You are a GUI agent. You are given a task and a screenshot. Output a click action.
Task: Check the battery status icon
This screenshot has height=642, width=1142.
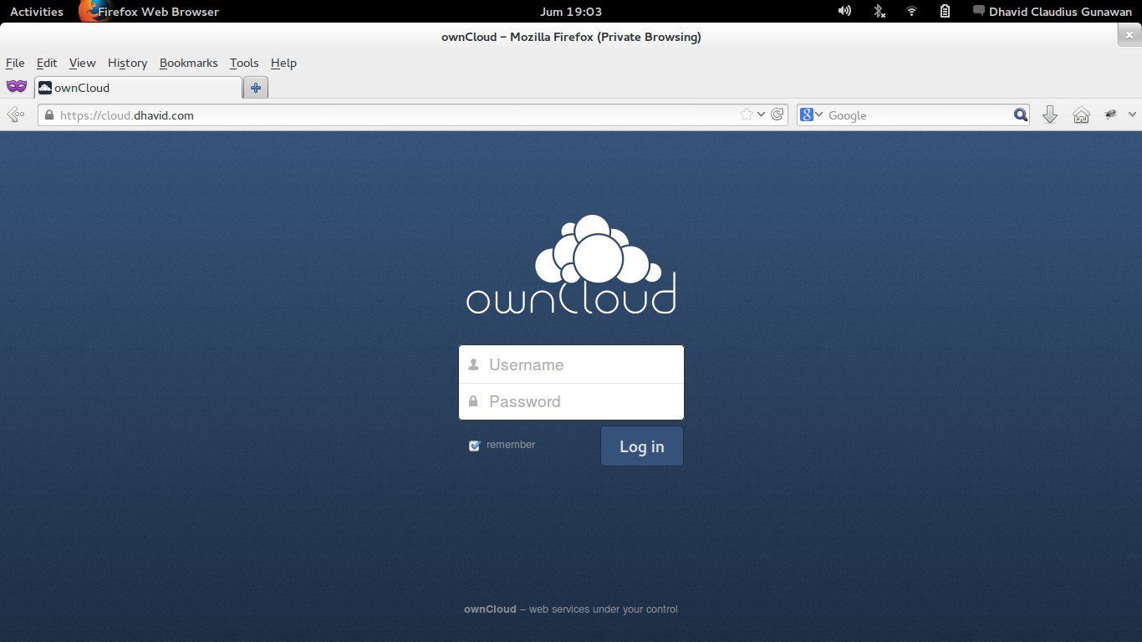(945, 12)
